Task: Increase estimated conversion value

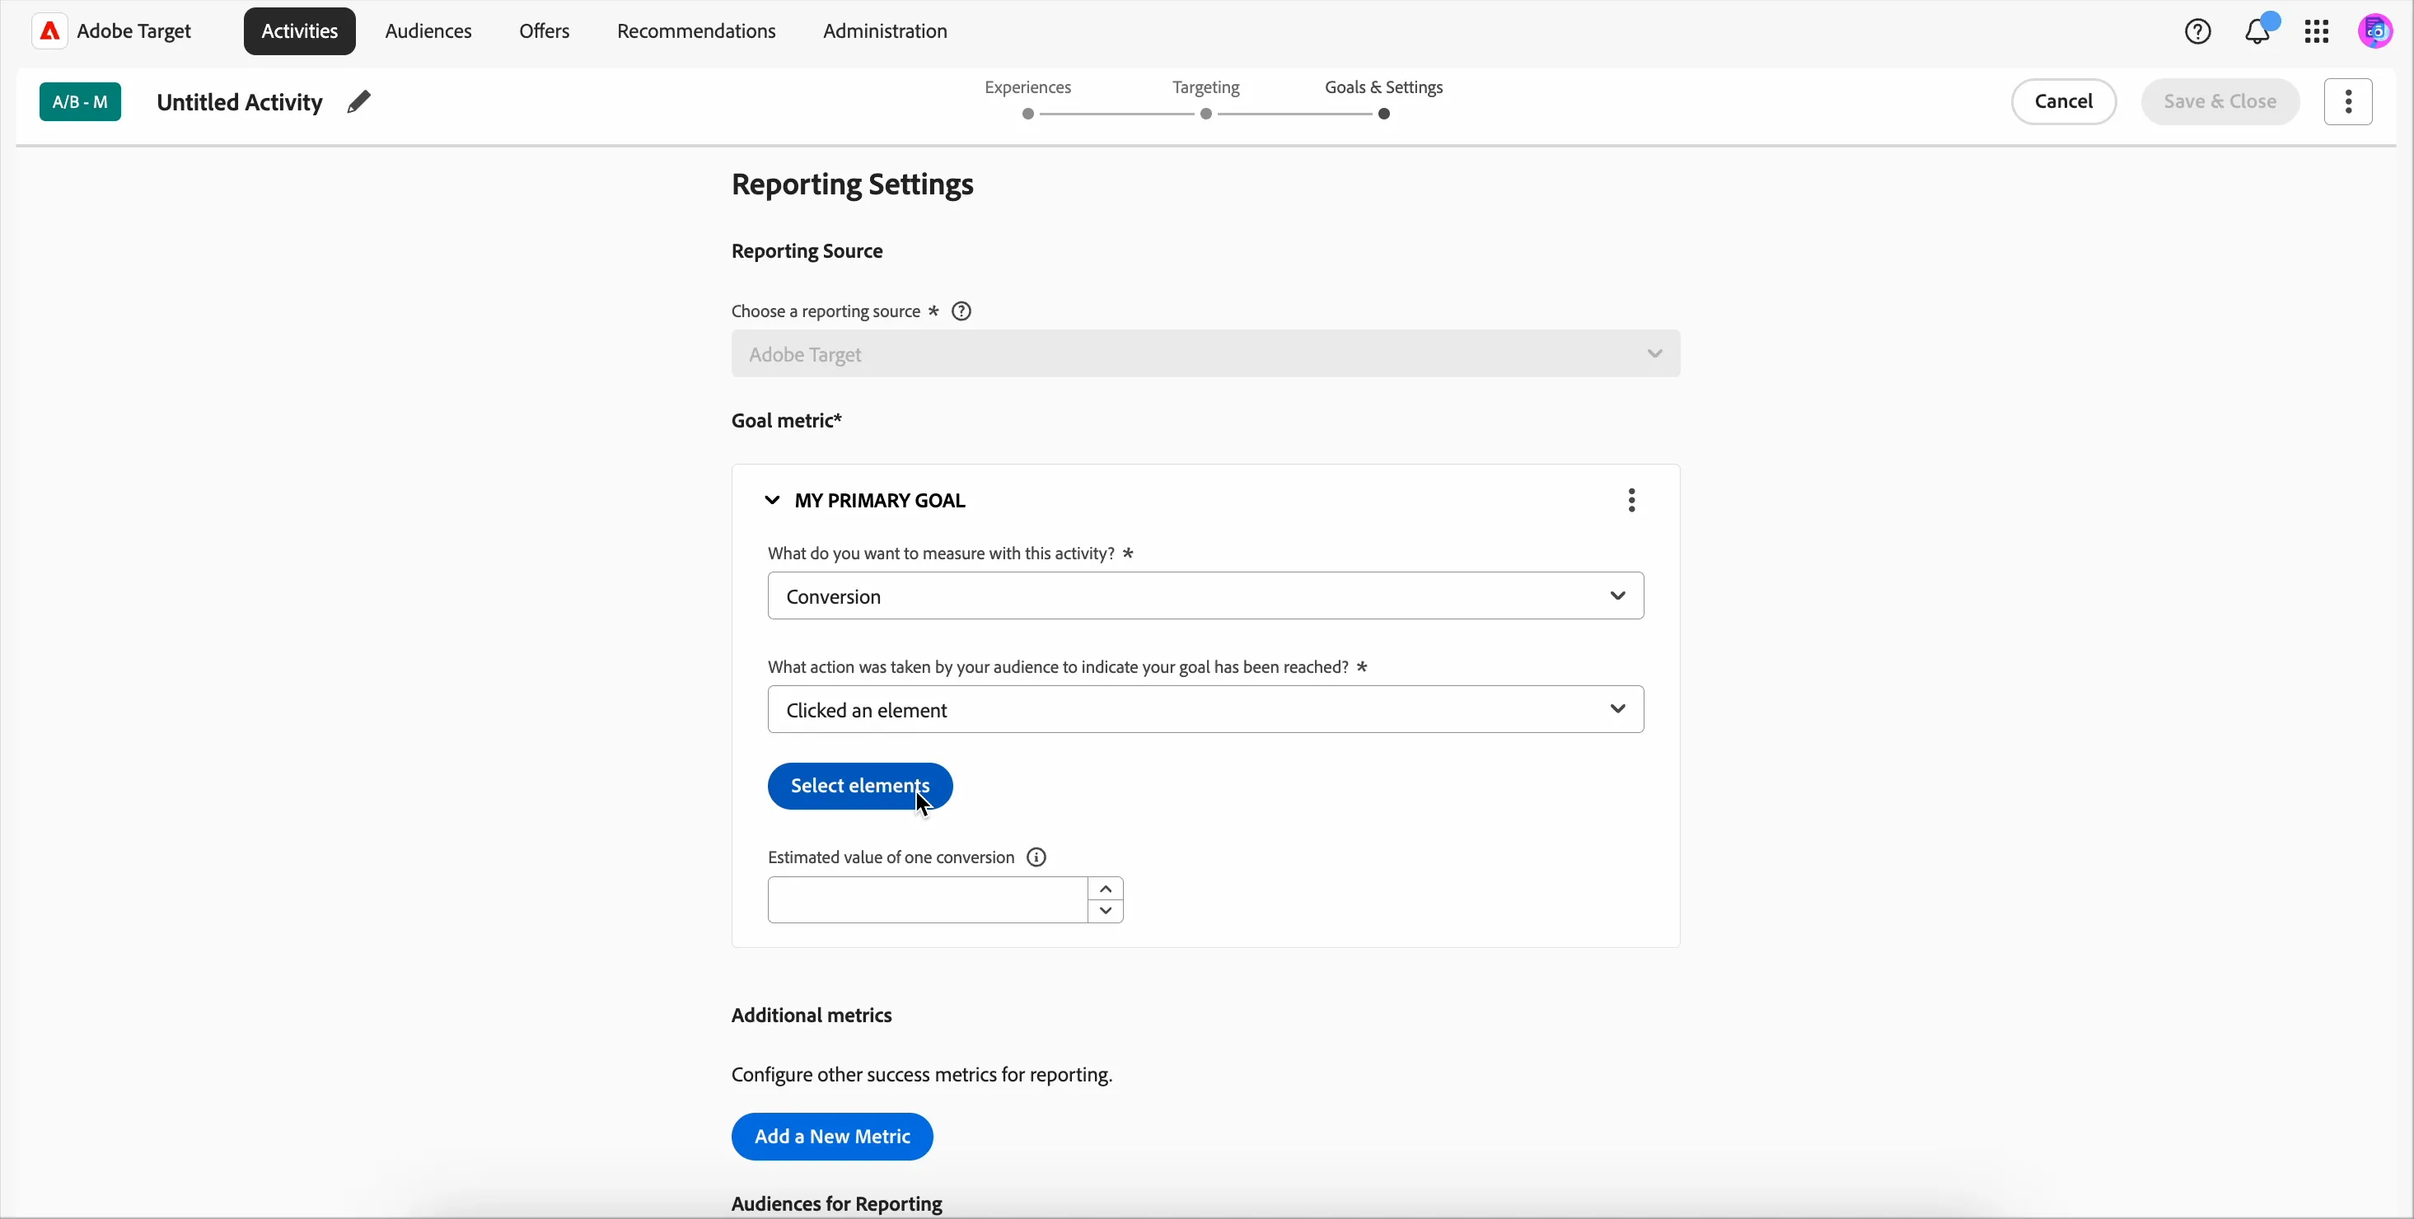Action: click(x=1106, y=888)
